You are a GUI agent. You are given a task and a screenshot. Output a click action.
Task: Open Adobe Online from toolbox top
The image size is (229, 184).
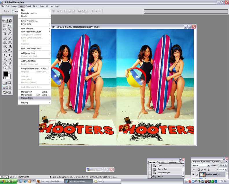7,21
